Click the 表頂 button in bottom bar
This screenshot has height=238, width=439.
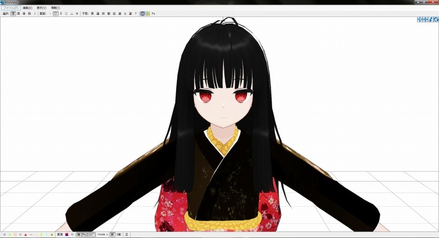click(60, 235)
